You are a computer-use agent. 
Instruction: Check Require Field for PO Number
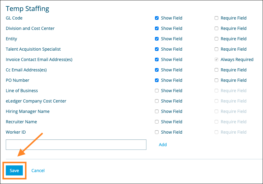pos(216,80)
